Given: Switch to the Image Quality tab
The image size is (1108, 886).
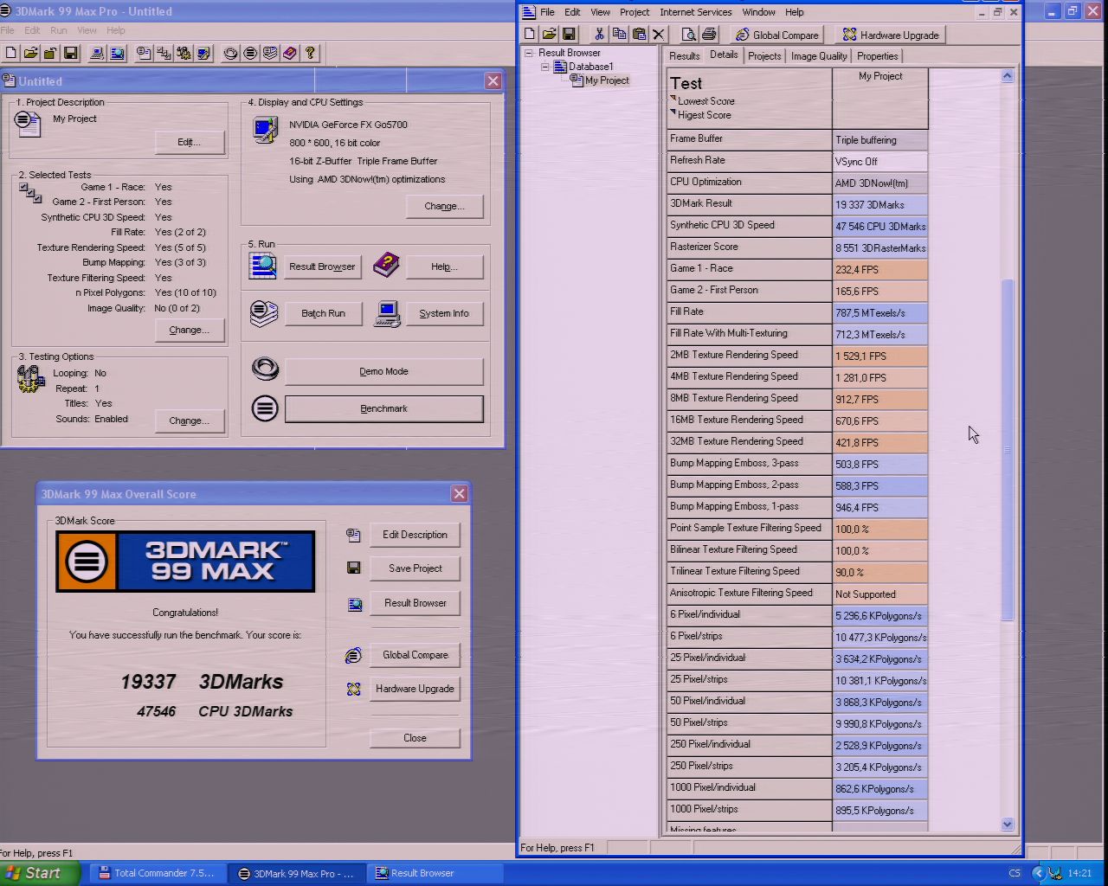Looking at the screenshot, I should pyautogui.click(x=819, y=56).
